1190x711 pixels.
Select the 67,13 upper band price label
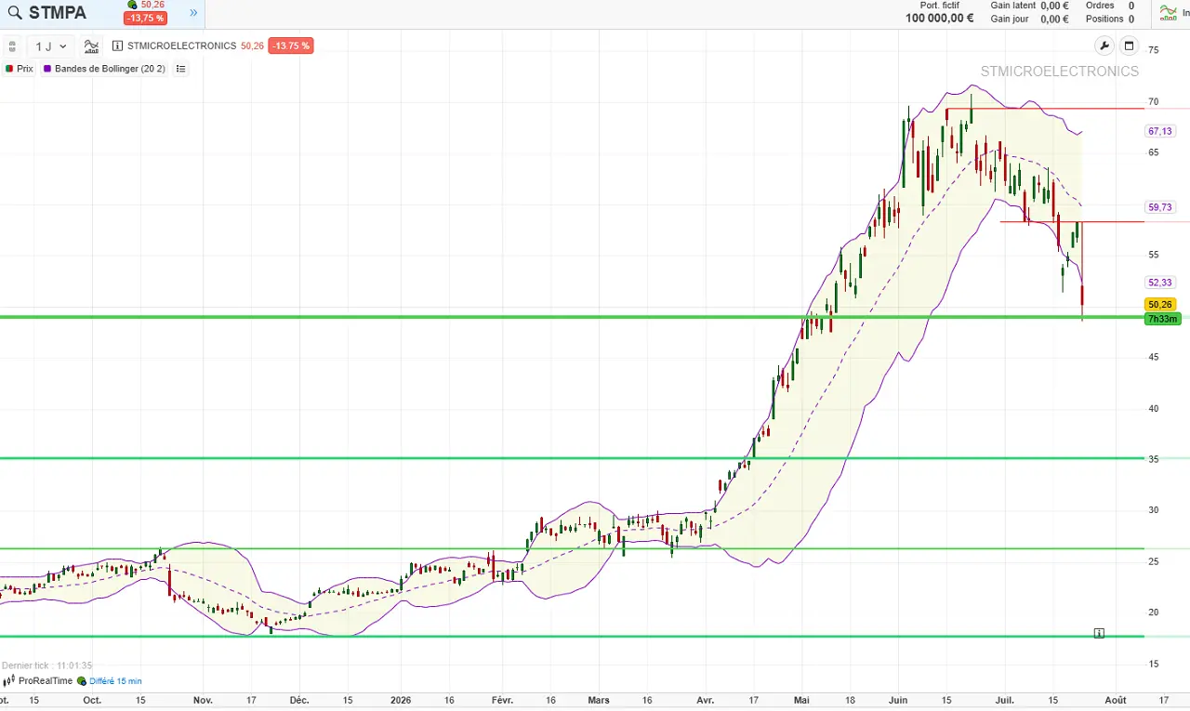pyautogui.click(x=1159, y=131)
